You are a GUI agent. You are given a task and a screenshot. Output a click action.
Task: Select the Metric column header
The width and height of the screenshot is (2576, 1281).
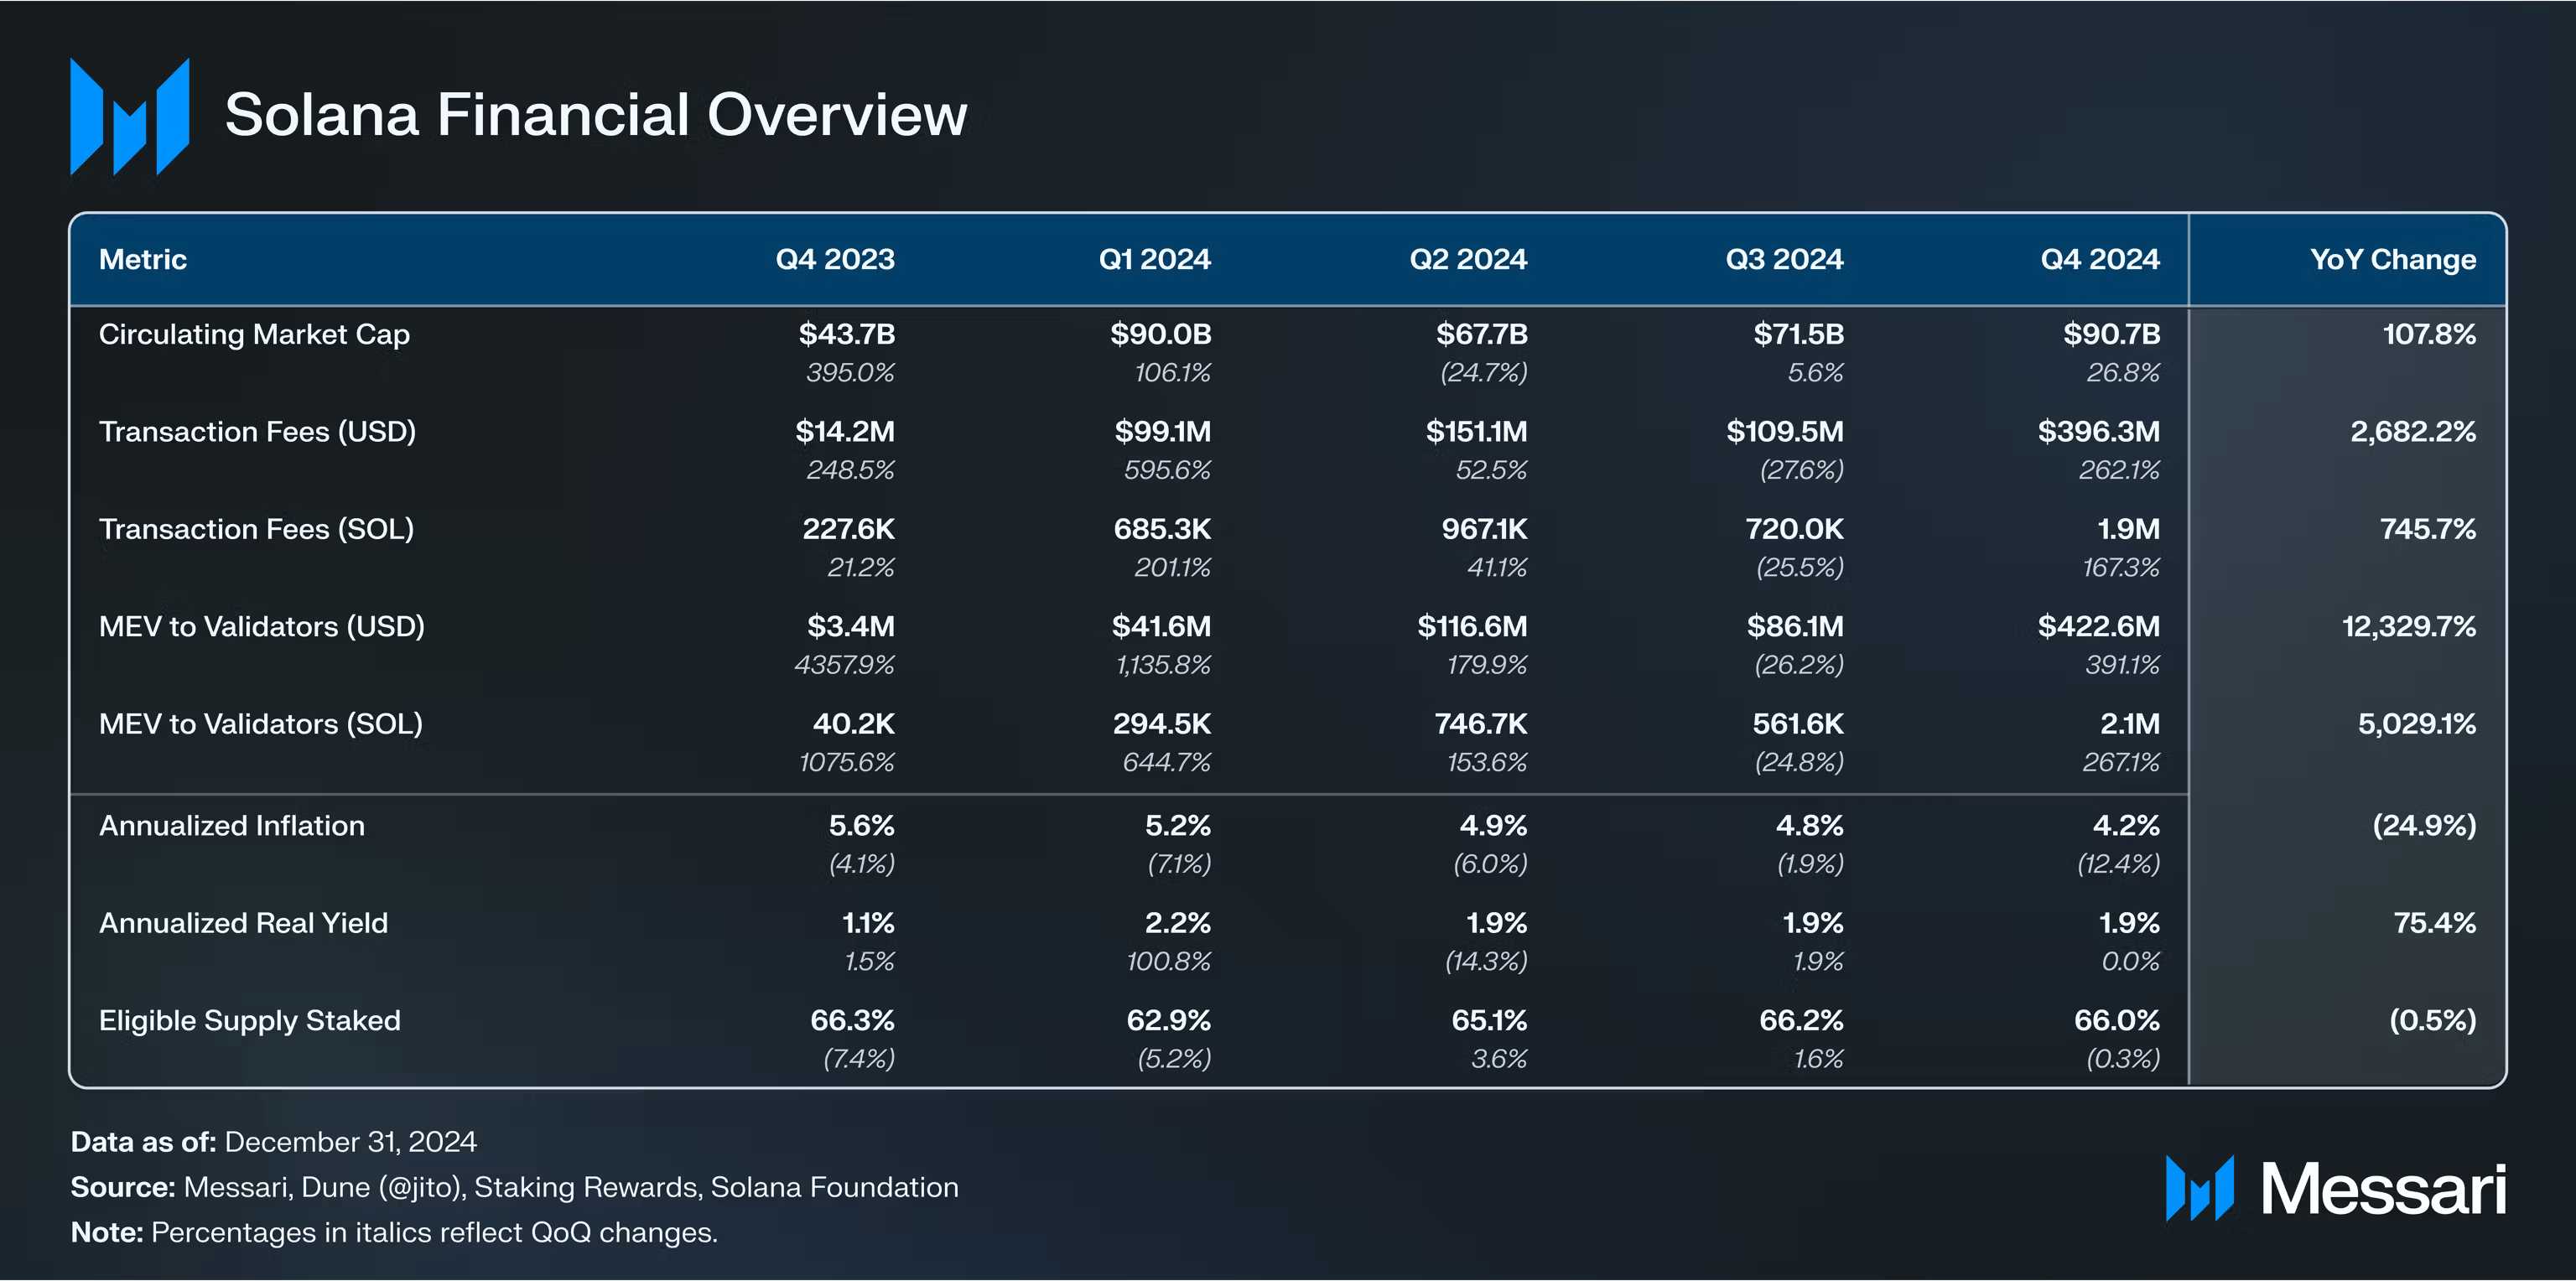[143, 260]
